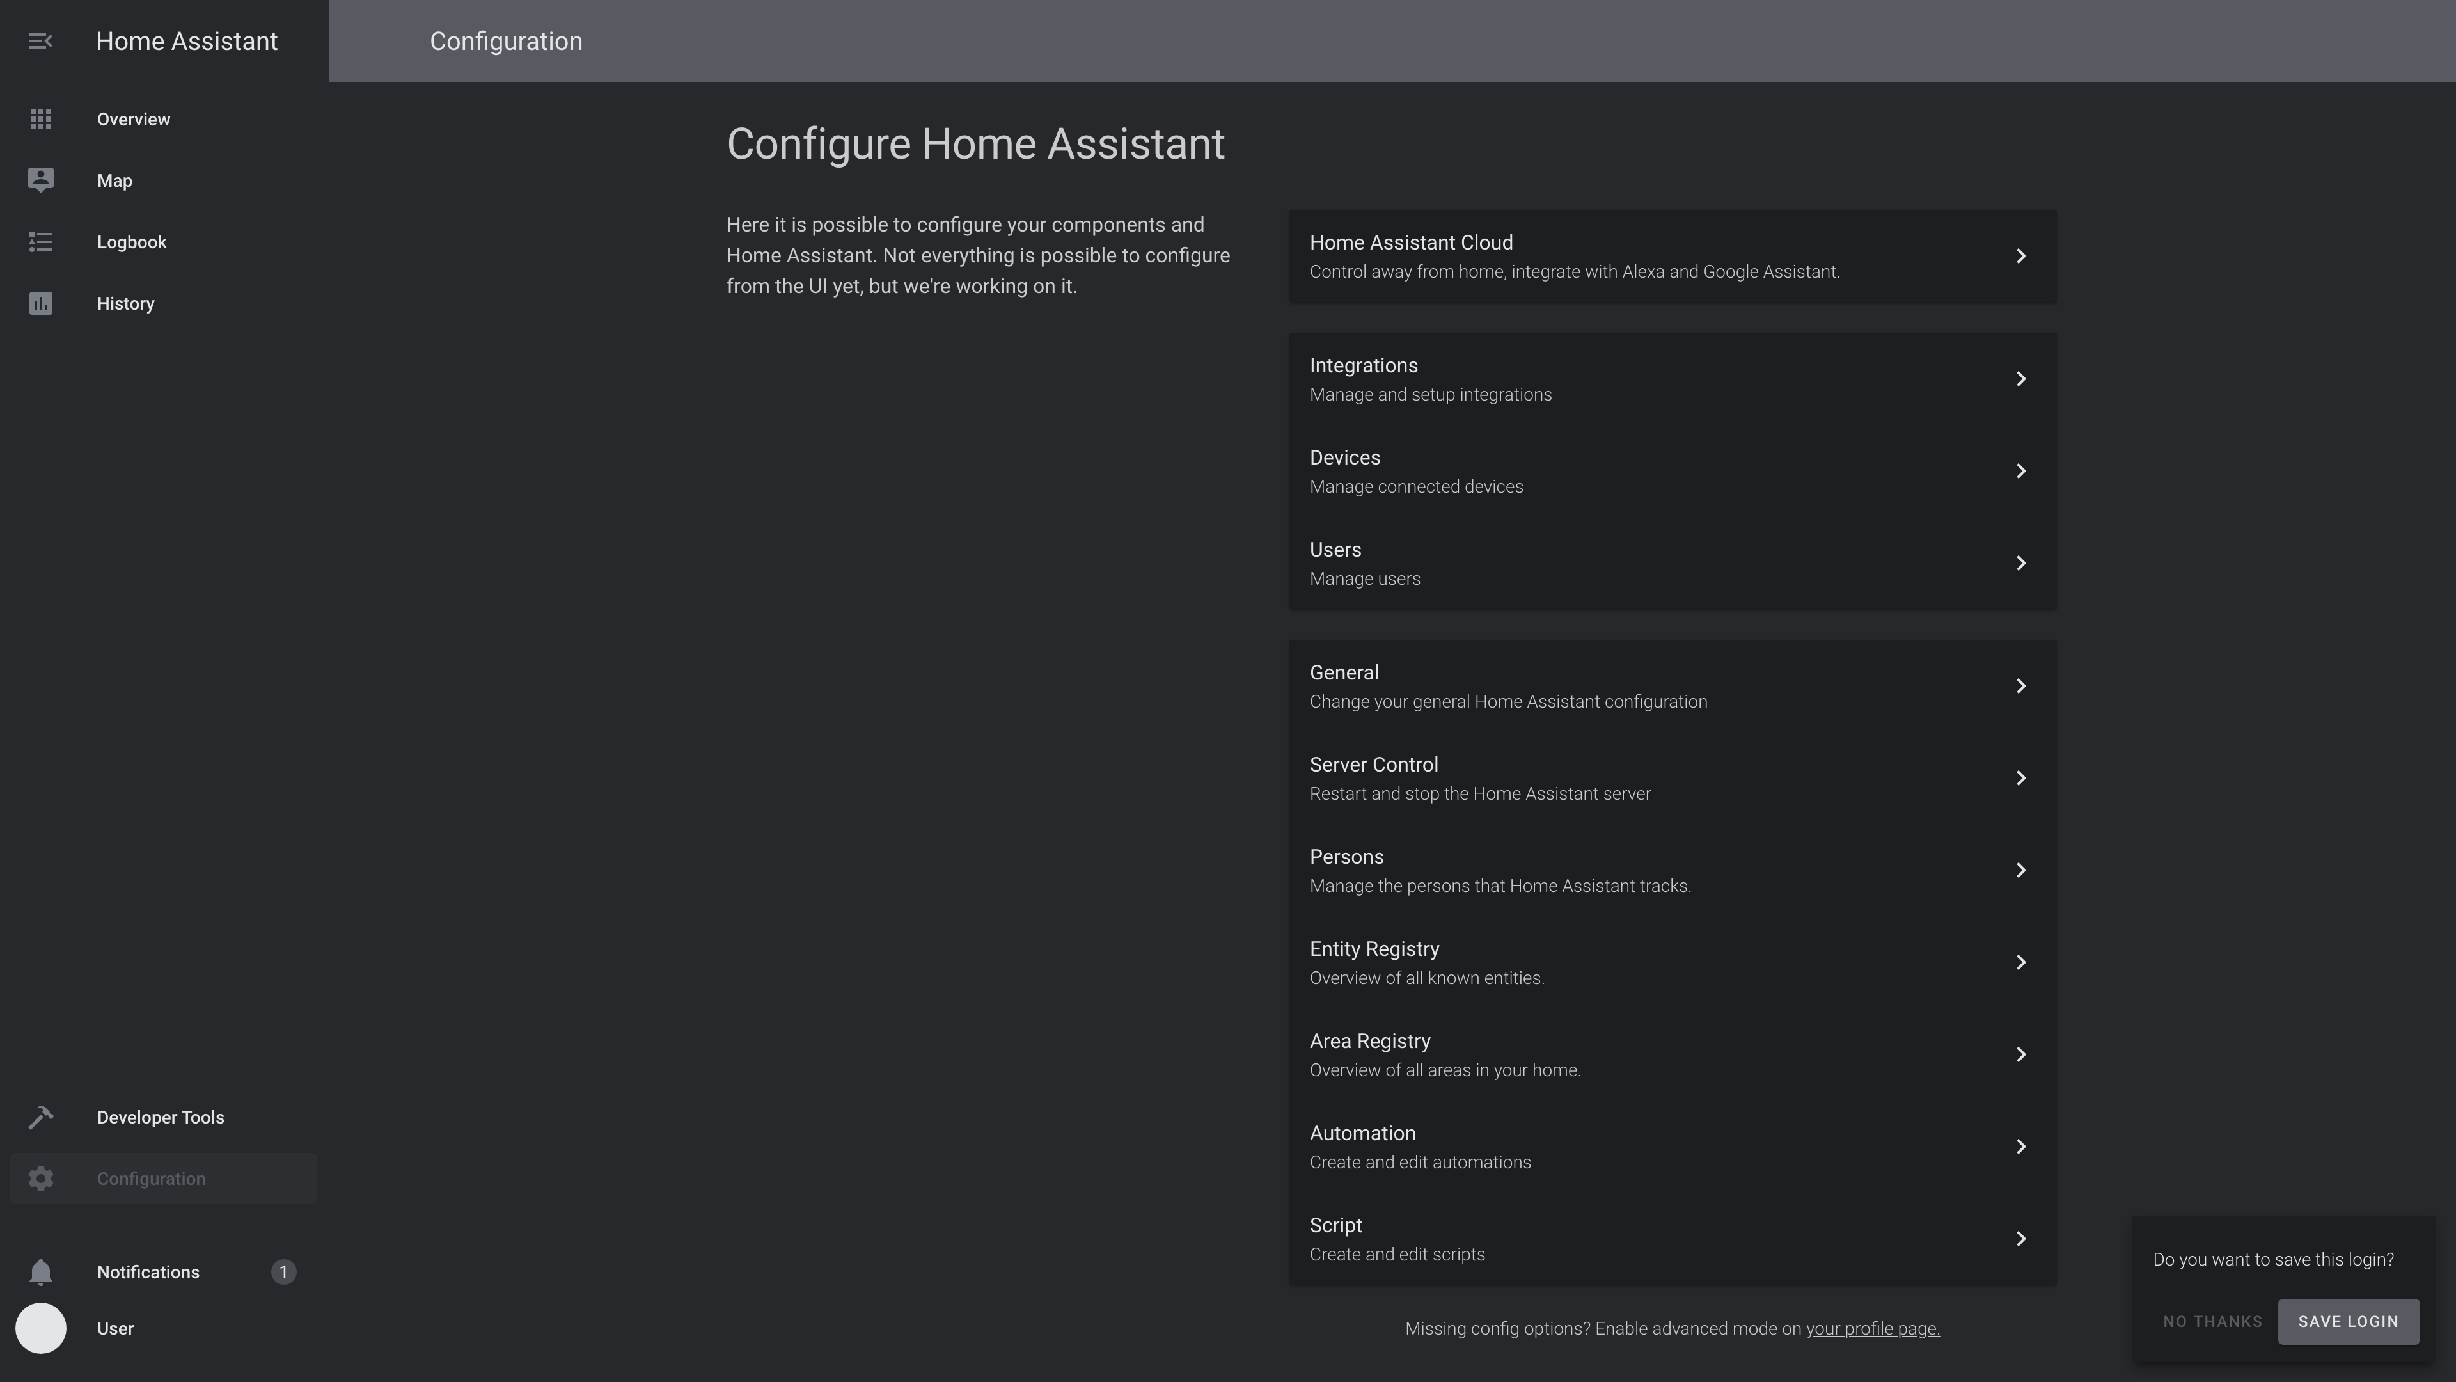The height and width of the screenshot is (1382, 2456).
Task: Click the History chart icon
Action: pos(40,303)
